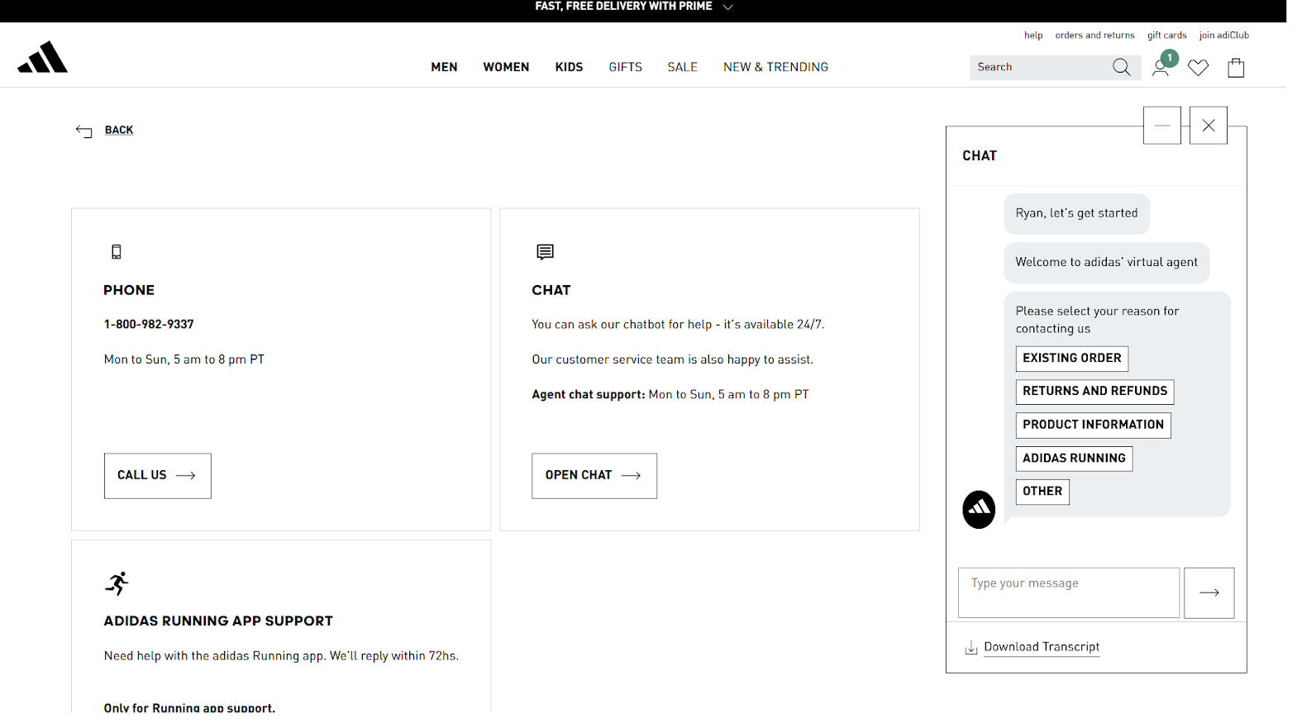
Task: Open the Gifts menu
Action: 625,67
